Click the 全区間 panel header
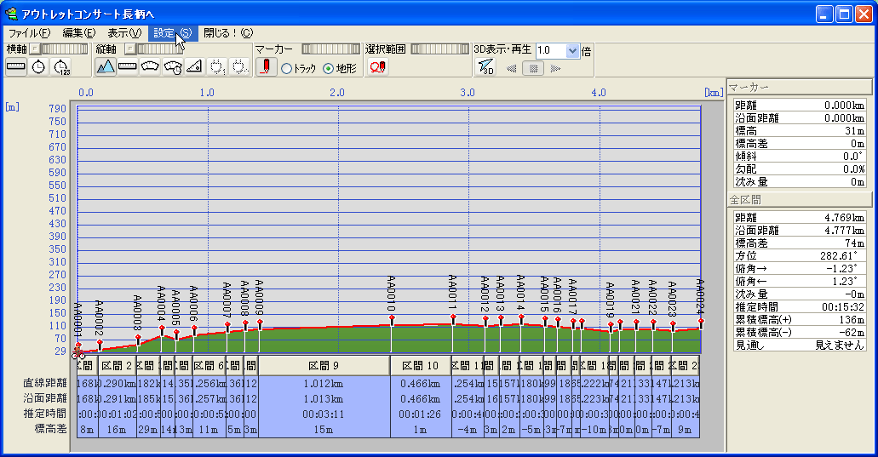 pos(800,200)
